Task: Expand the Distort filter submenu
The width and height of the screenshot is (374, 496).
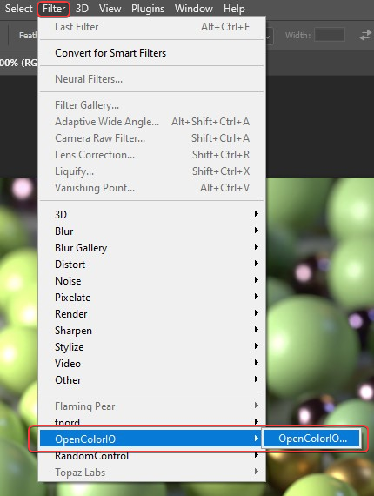Action: (151, 265)
